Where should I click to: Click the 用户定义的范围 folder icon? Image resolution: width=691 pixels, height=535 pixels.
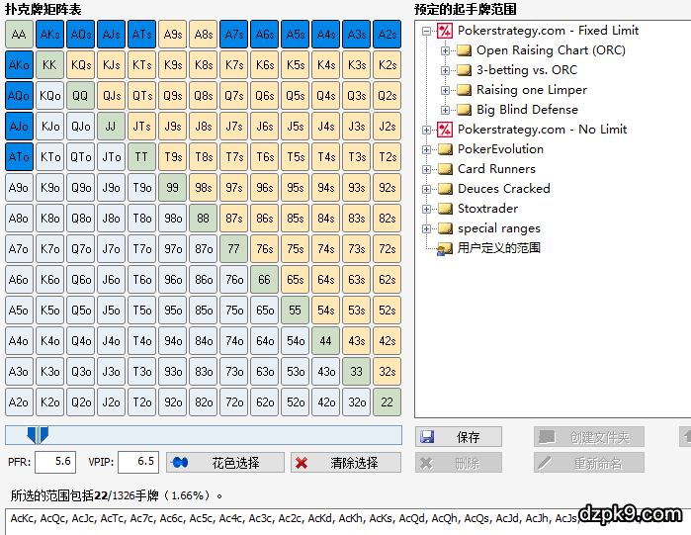tap(445, 248)
